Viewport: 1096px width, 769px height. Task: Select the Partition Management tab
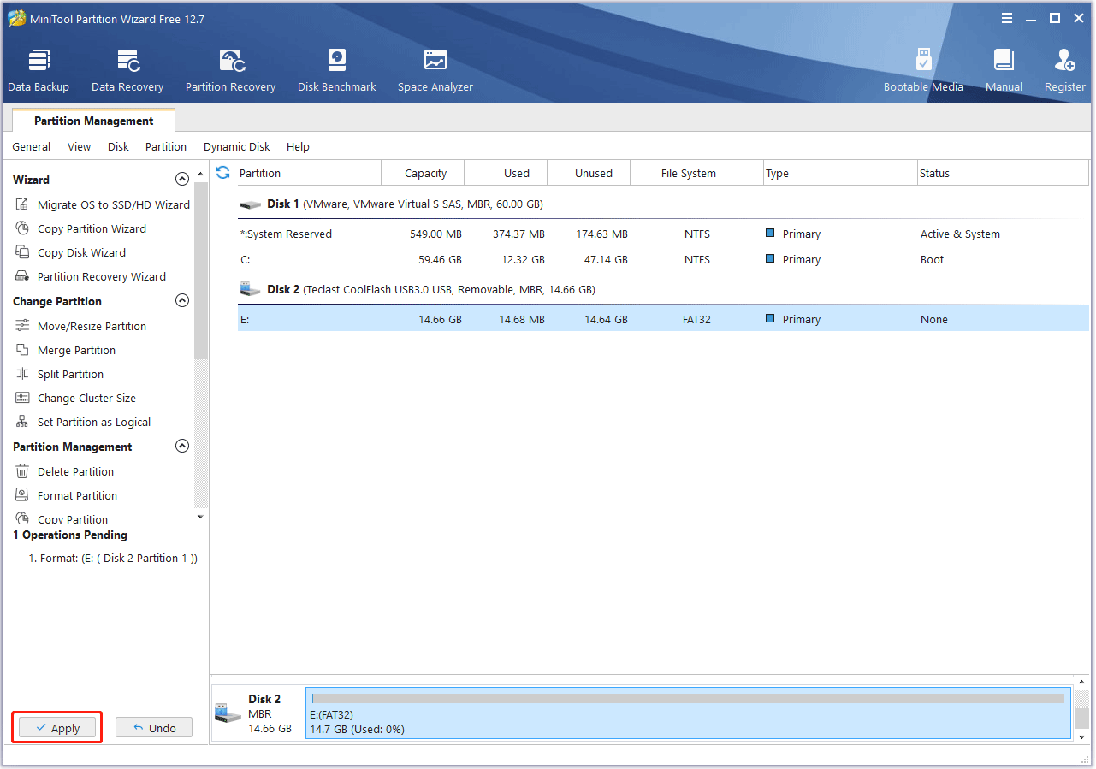point(94,121)
